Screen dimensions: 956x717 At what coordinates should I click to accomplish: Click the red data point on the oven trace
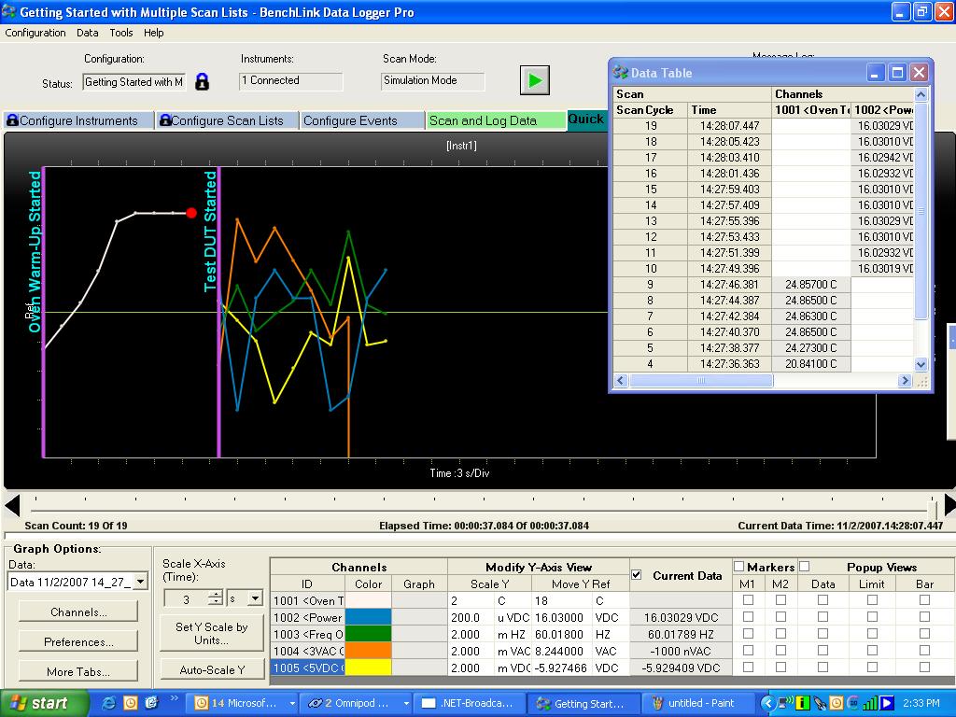[191, 213]
